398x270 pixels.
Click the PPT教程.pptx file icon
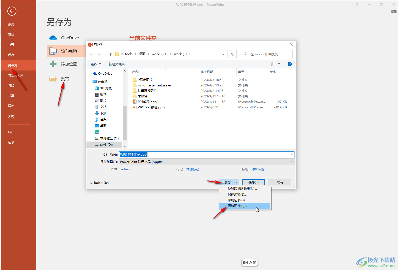[x=134, y=102]
